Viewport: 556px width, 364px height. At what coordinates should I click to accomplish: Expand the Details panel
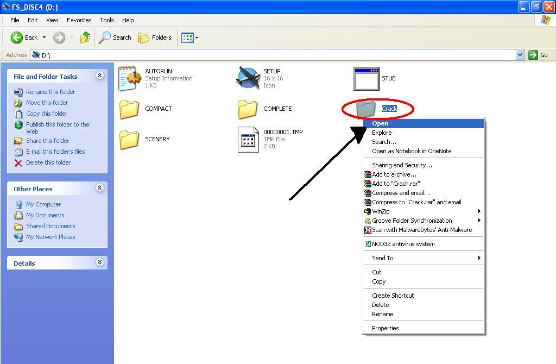pyautogui.click(x=99, y=262)
